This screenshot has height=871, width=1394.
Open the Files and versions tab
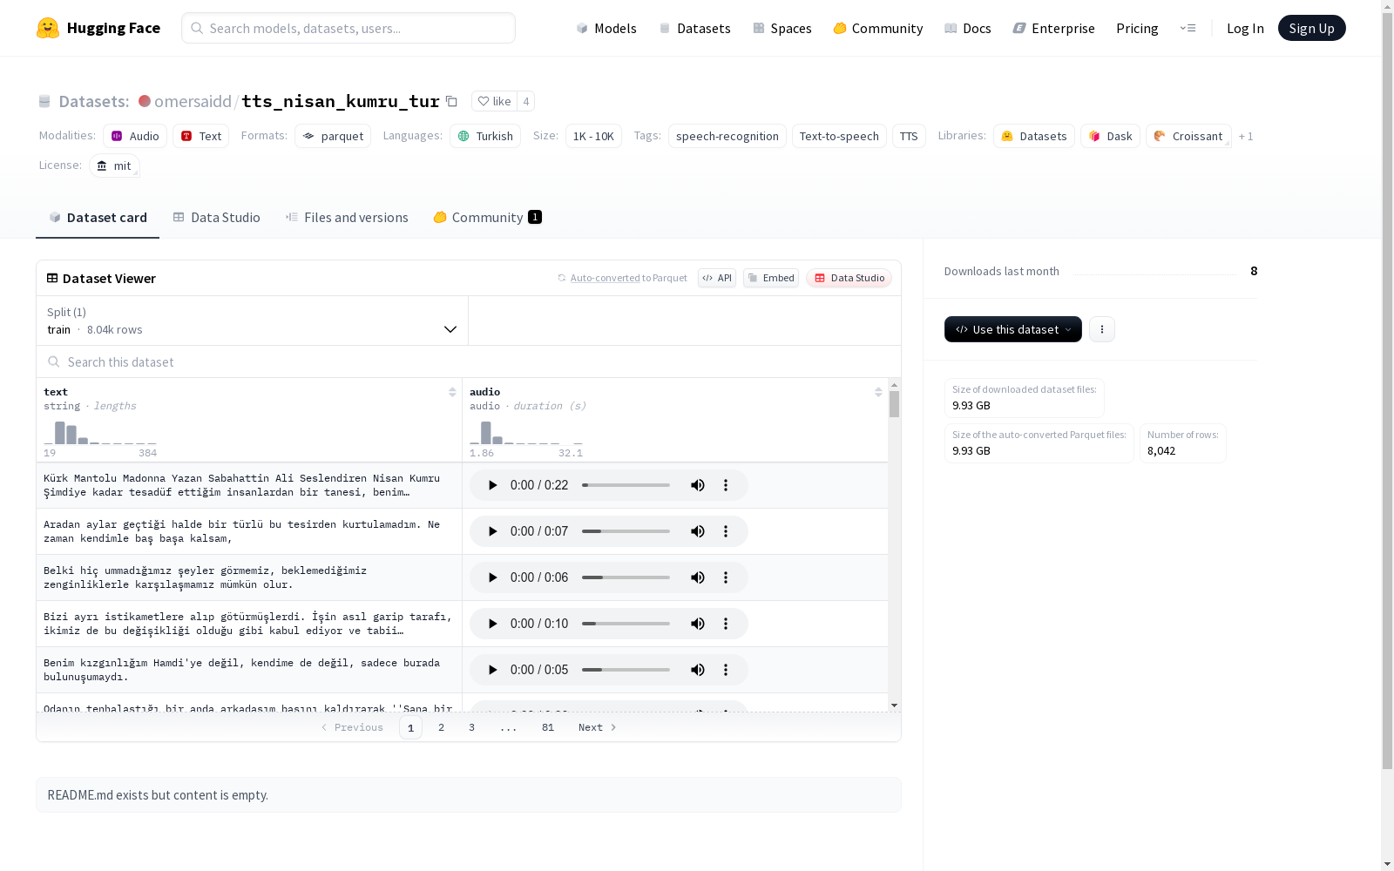click(347, 218)
